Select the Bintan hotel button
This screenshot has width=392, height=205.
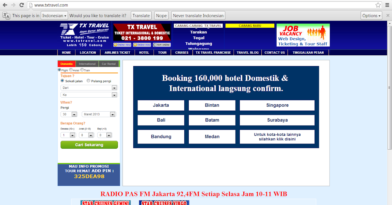click(x=212, y=105)
